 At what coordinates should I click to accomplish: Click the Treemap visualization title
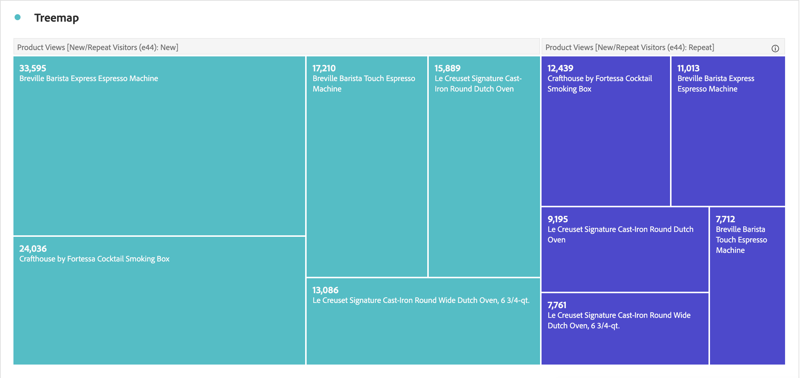tap(57, 18)
